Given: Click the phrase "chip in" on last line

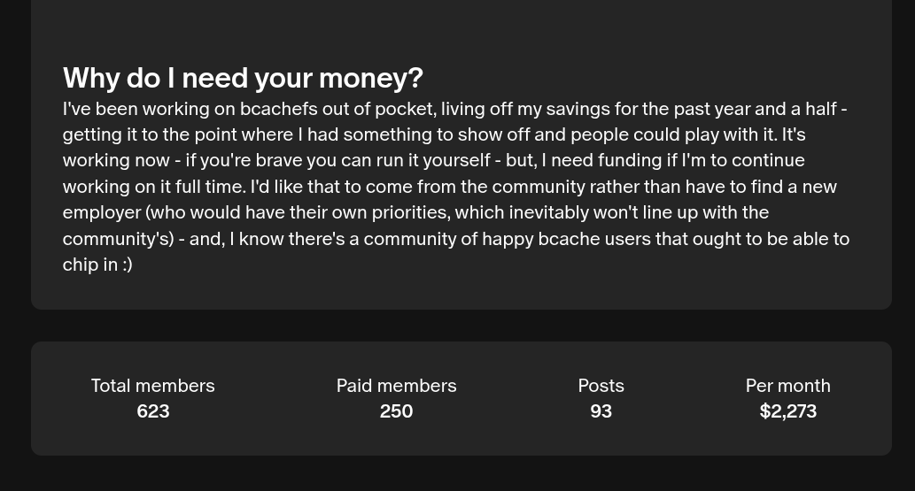Looking at the screenshot, I should 89,265.
